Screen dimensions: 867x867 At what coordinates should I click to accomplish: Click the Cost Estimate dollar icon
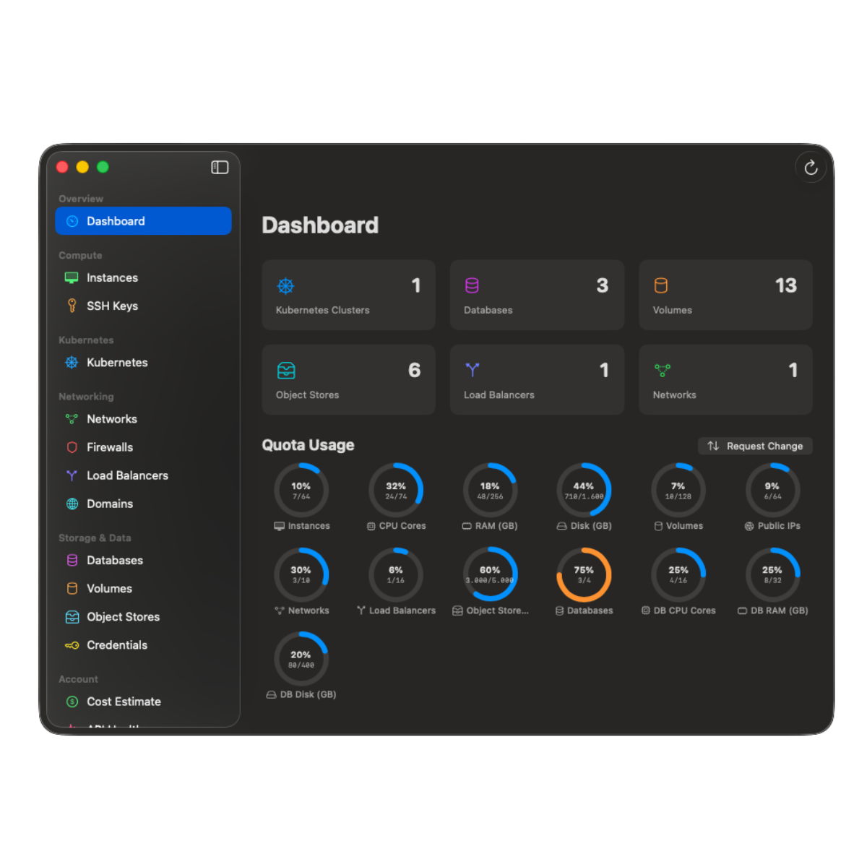[x=72, y=702]
